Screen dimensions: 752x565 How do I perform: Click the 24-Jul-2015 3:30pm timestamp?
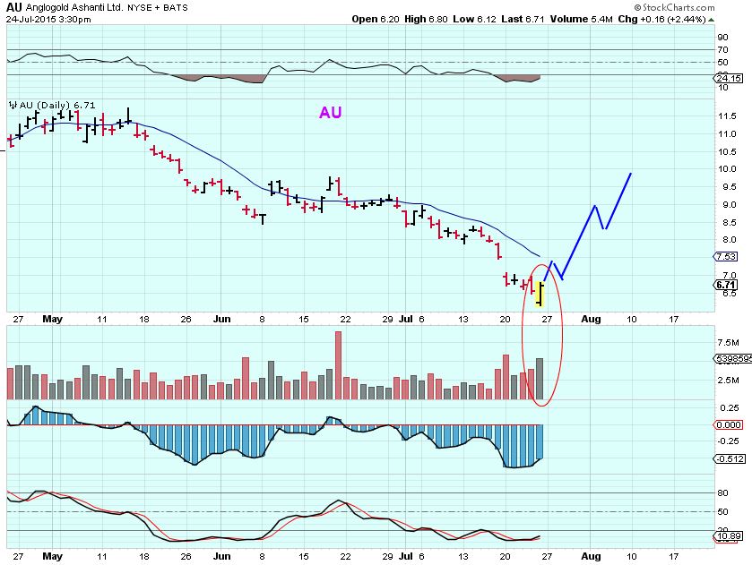click(48, 19)
